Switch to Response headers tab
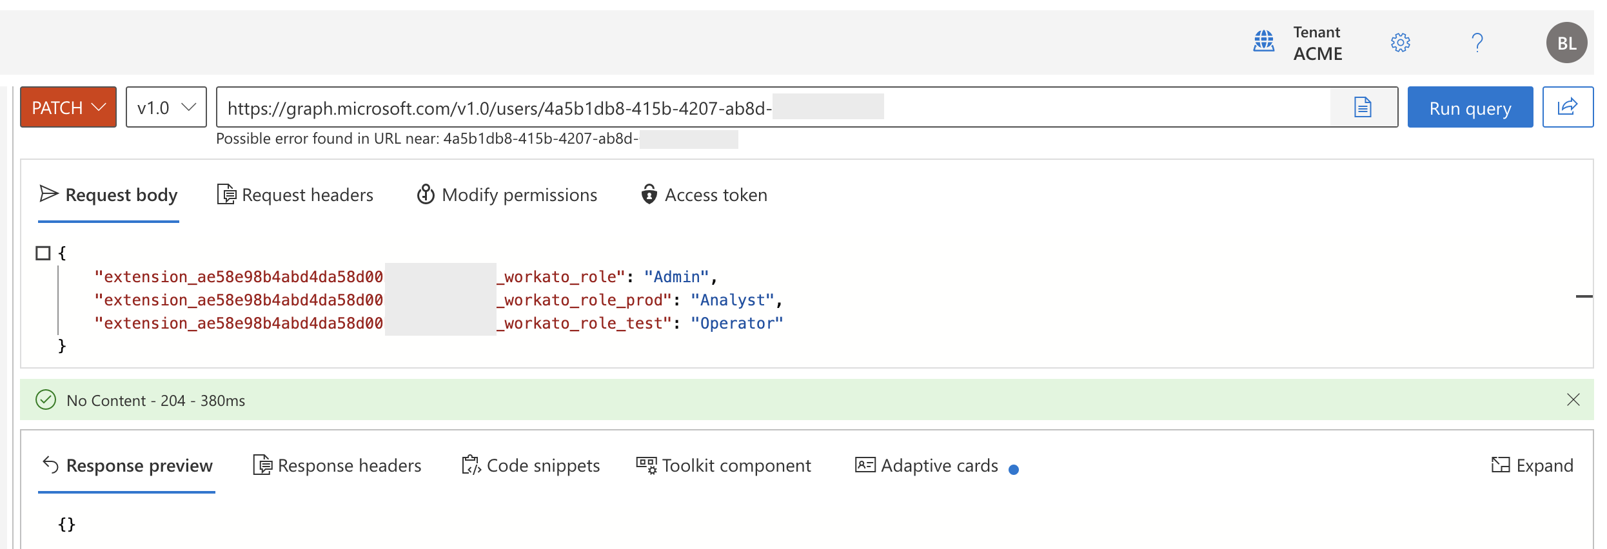This screenshot has width=1607, height=549. click(337, 465)
